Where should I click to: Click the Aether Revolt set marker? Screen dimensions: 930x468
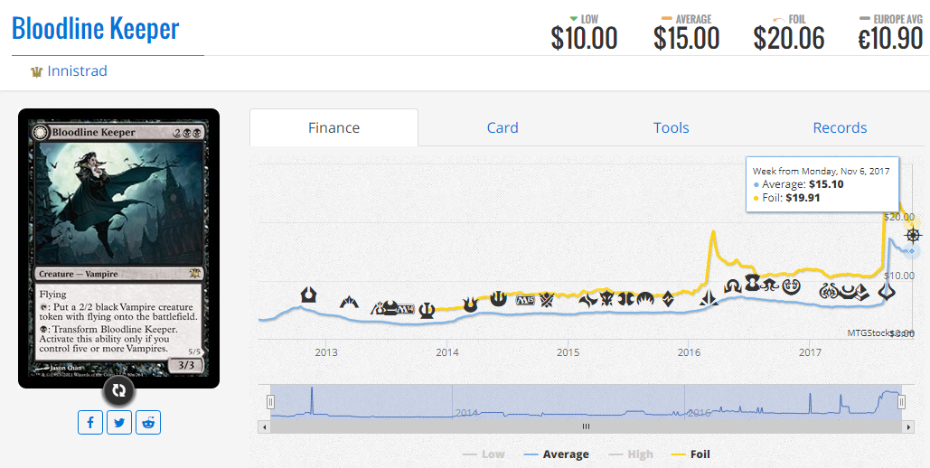pyautogui.click(x=829, y=291)
